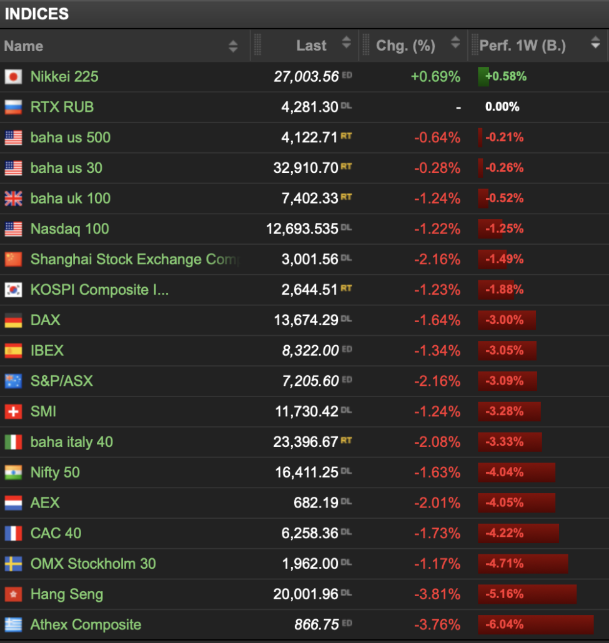
Task: Sort indices by the Last column
Action: pos(347,42)
